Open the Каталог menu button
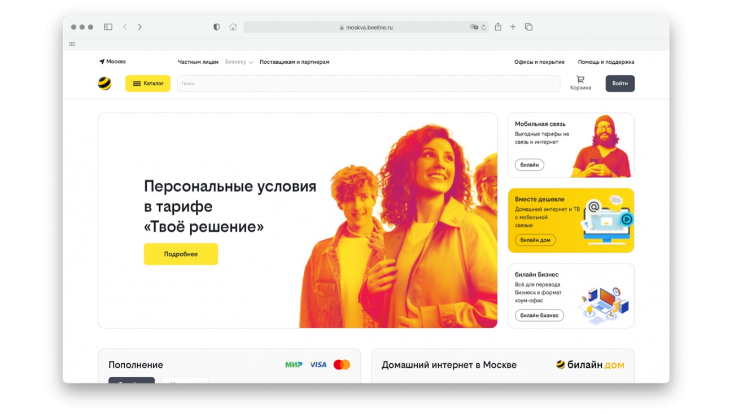The width and height of the screenshot is (734, 414). click(148, 83)
